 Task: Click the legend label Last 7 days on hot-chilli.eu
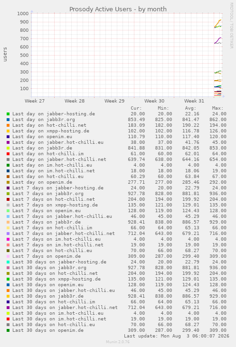[52, 251]
